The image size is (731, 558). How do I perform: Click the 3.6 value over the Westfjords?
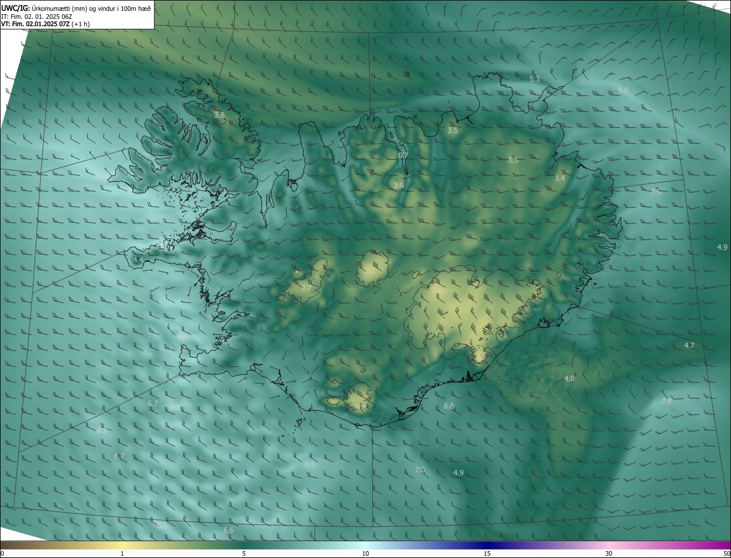[x=219, y=115]
